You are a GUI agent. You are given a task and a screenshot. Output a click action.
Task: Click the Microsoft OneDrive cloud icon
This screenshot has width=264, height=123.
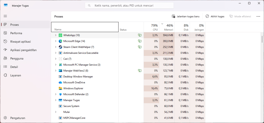pos(60,82)
